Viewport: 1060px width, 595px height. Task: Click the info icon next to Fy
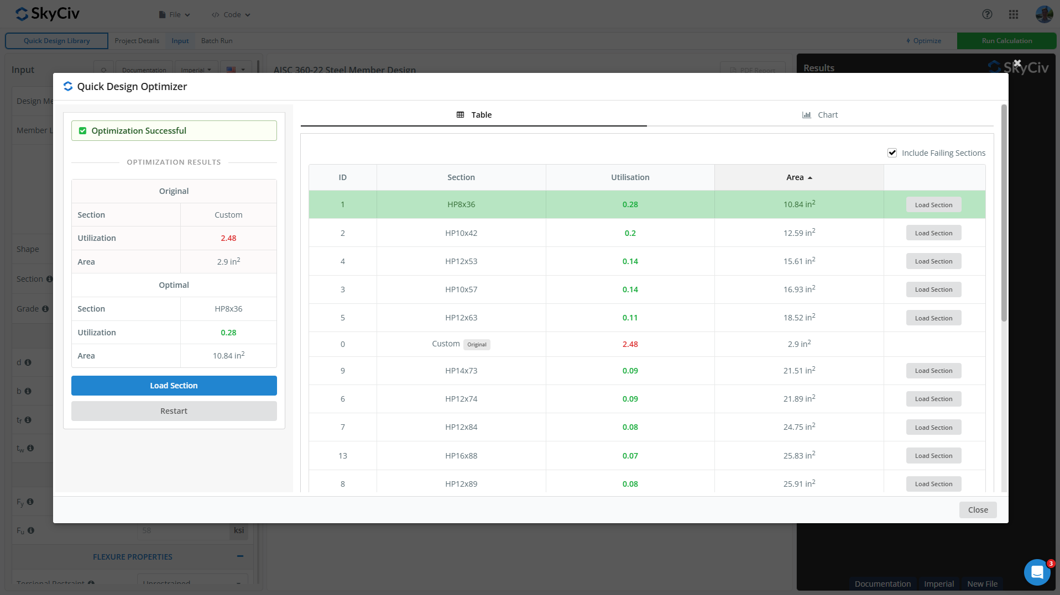click(30, 502)
